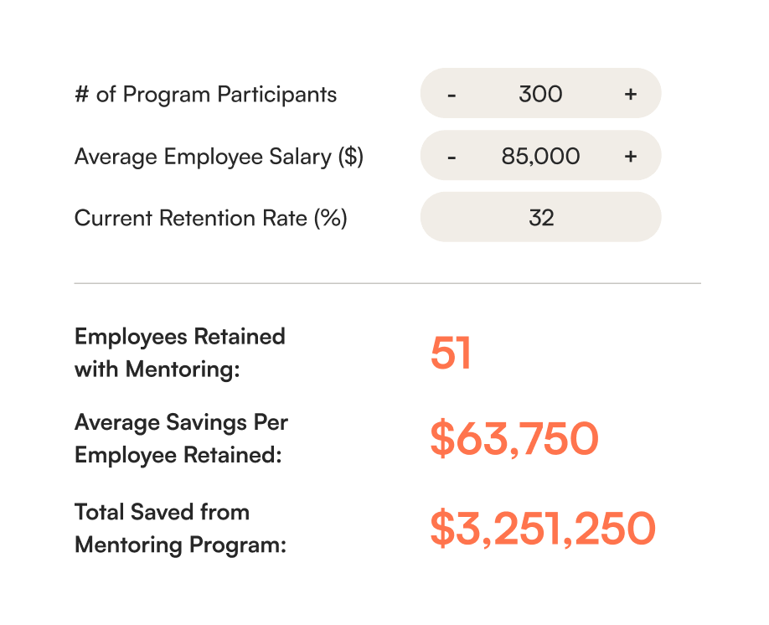Click the Employees Retained with Mentoring label

click(x=179, y=353)
